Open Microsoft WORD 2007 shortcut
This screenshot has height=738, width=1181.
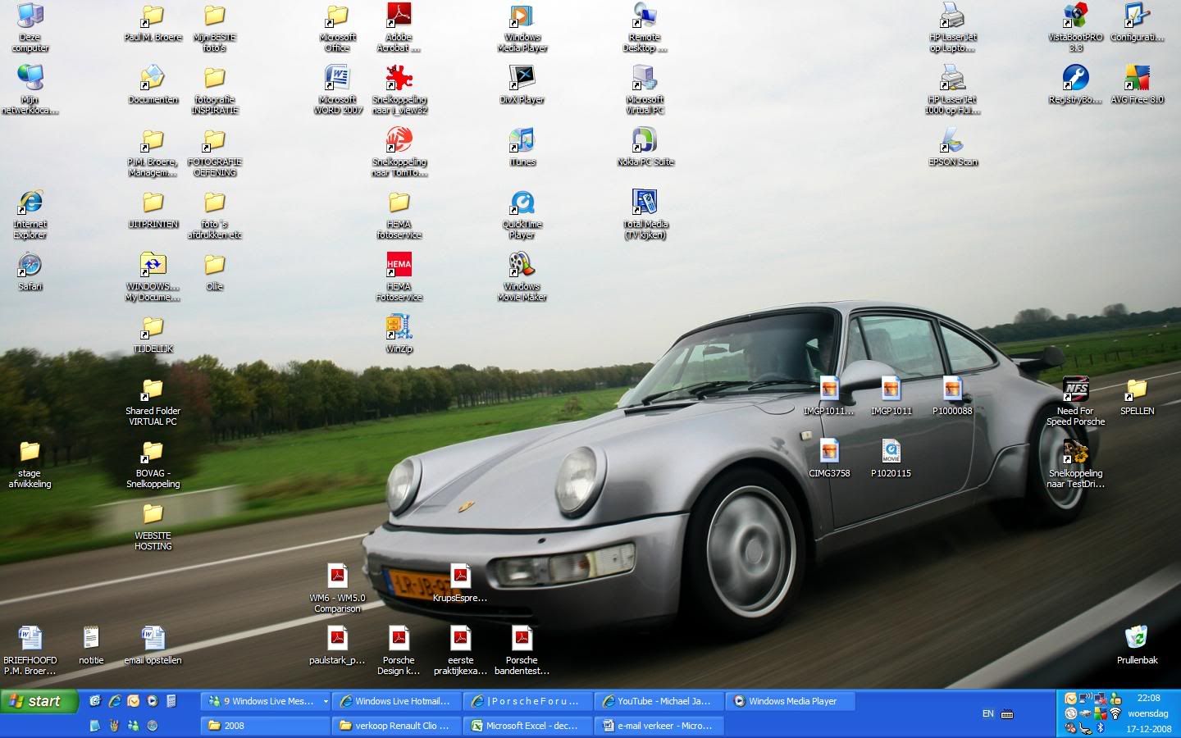(338, 89)
